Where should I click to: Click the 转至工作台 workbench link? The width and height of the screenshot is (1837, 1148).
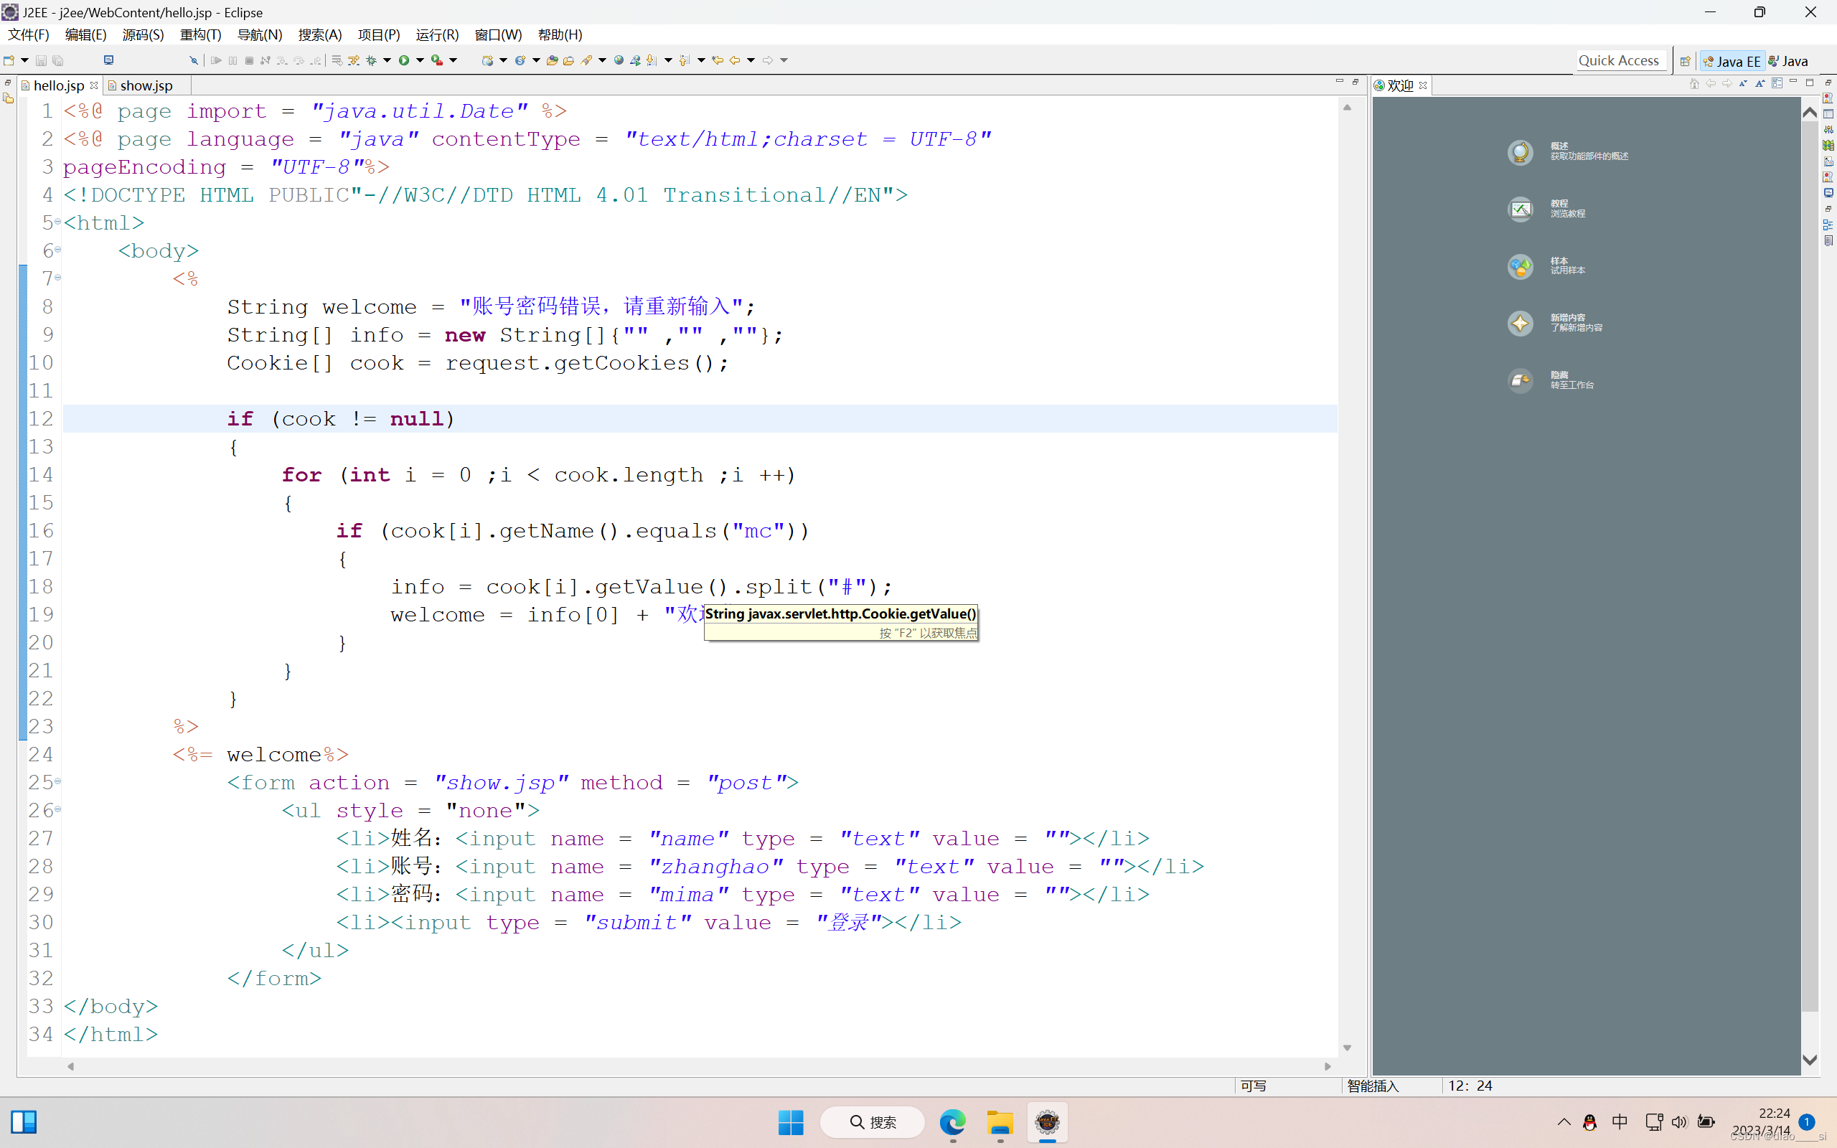[1571, 385]
